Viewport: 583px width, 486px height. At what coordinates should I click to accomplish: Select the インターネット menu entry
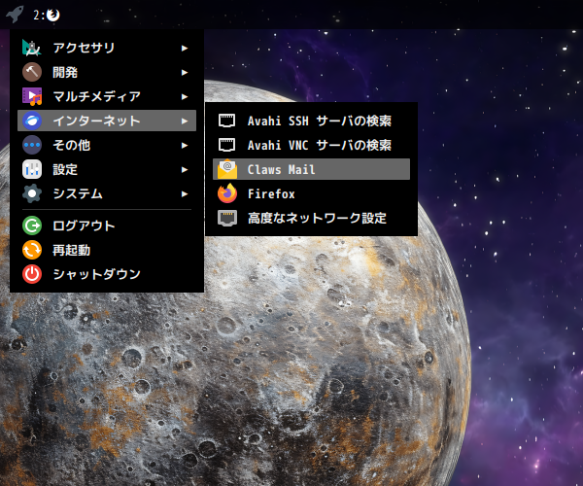tap(107, 121)
